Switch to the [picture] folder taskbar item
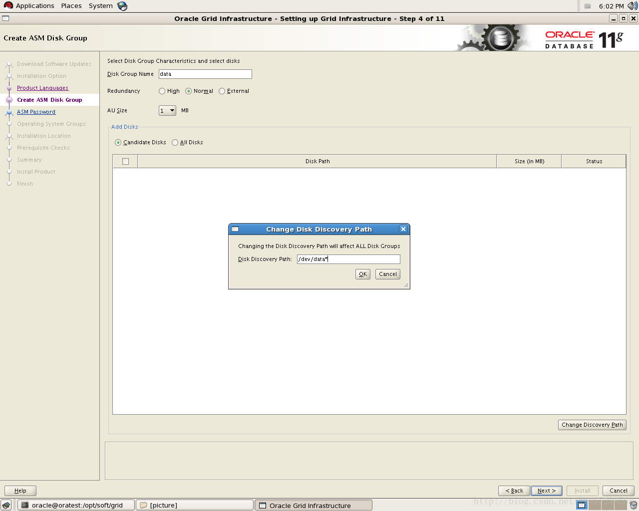This screenshot has height=511, width=639. (x=195, y=505)
